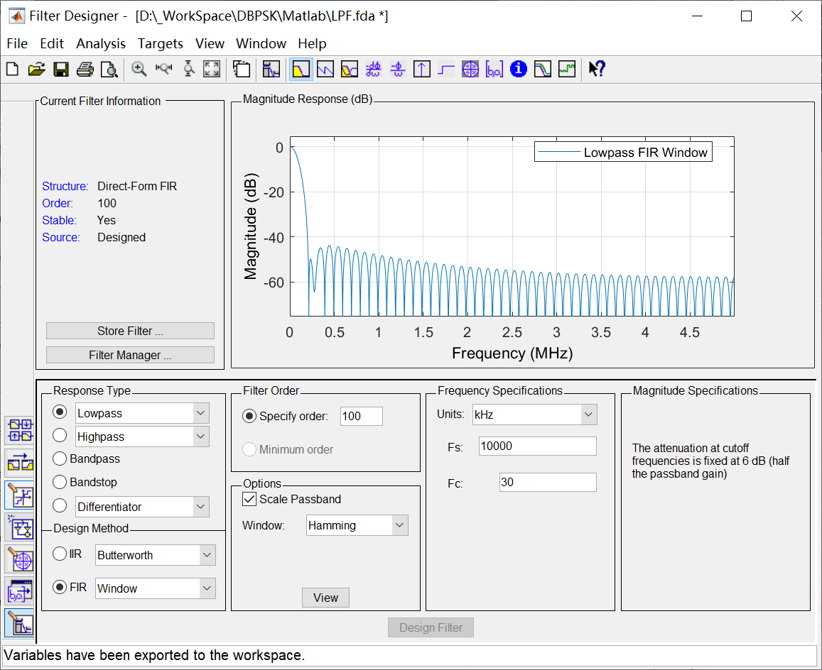
Task: Select the FIR design method
Action: click(x=60, y=587)
